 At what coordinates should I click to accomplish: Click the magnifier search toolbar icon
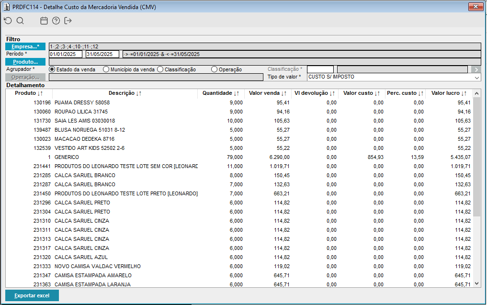pyautogui.click(x=20, y=21)
